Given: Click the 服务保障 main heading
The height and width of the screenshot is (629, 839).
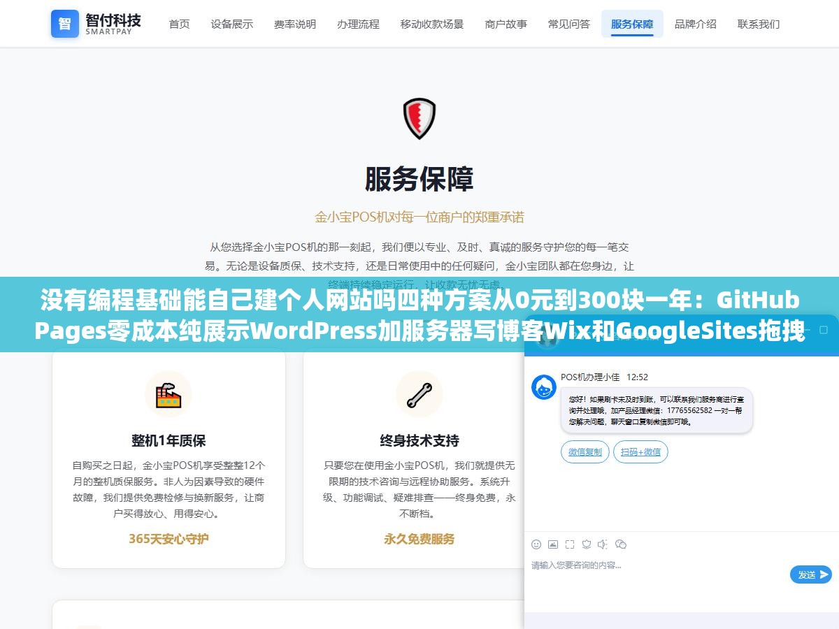Looking at the screenshot, I should (419, 180).
